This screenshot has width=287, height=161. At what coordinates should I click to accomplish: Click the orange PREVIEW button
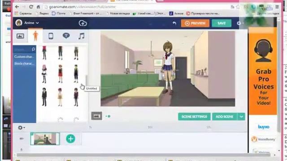(195, 23)
